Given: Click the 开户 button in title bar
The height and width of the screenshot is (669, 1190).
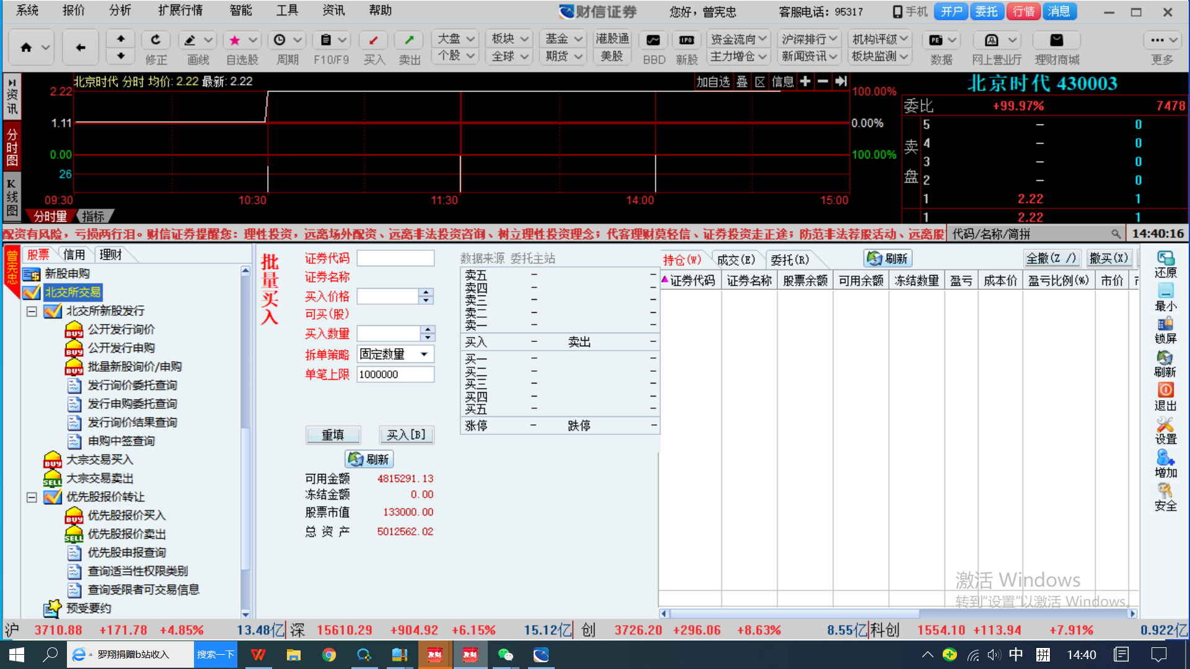Looking at the screenshot, I should (x=951, y=11).
